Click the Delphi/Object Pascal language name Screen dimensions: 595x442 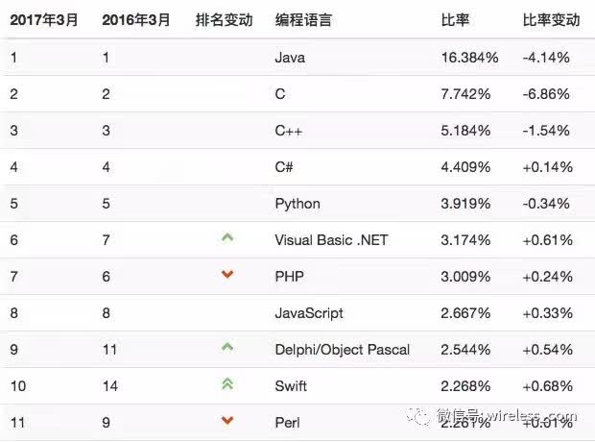pos(342,350)
